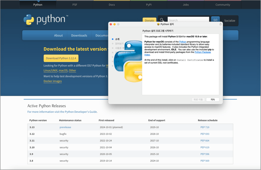The image size is (261, 170).
Task: Select the 소개 step in installer sidebar
Action: [117, 39]
